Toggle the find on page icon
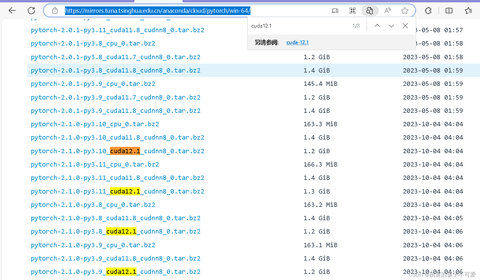Screen dimensions: 480x280 [370, 11]
